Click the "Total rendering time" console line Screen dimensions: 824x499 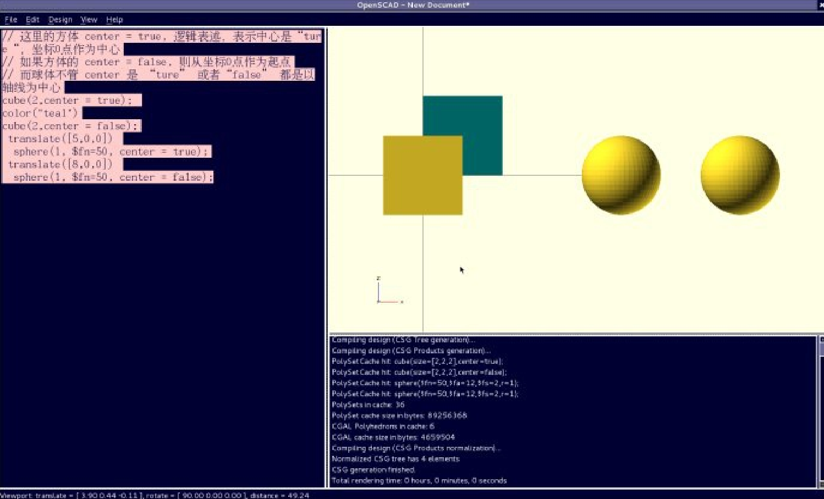click(x=419, y=480)
